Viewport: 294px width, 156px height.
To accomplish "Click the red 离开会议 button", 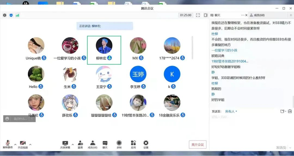I will (197, 145).
